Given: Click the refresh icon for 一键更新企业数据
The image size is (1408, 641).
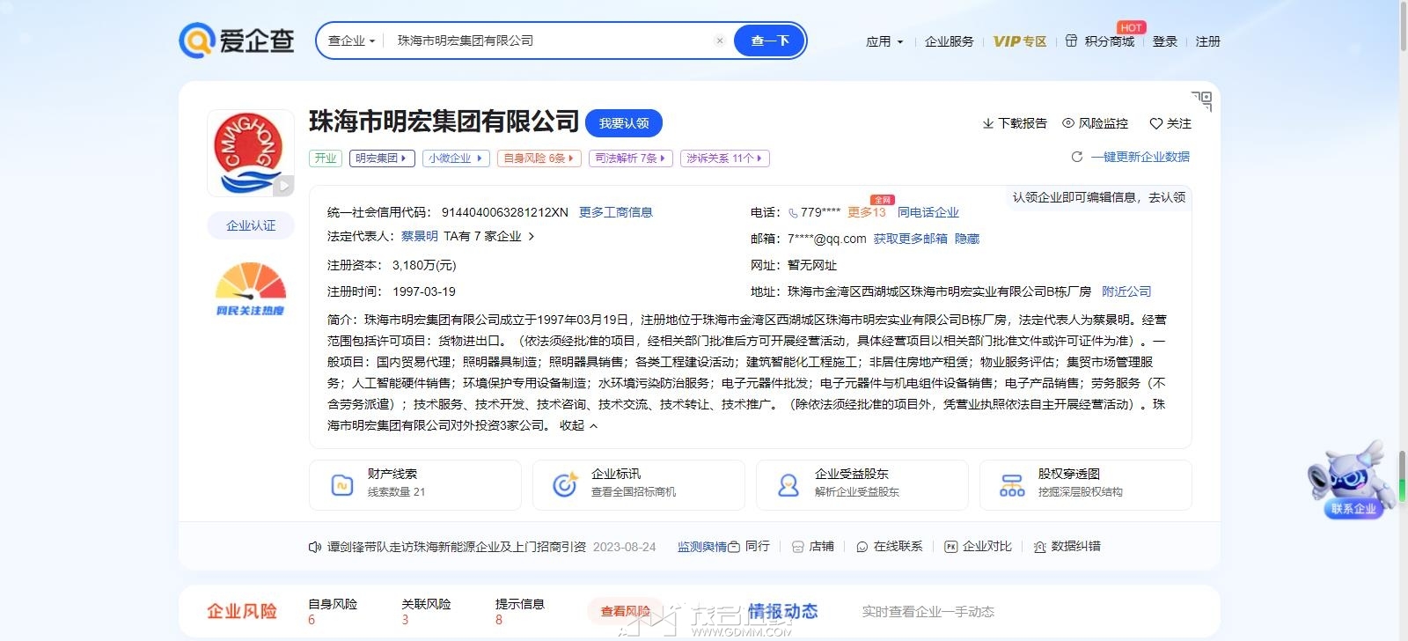Looking at the screenshot, I should [x=1076, y=157].
